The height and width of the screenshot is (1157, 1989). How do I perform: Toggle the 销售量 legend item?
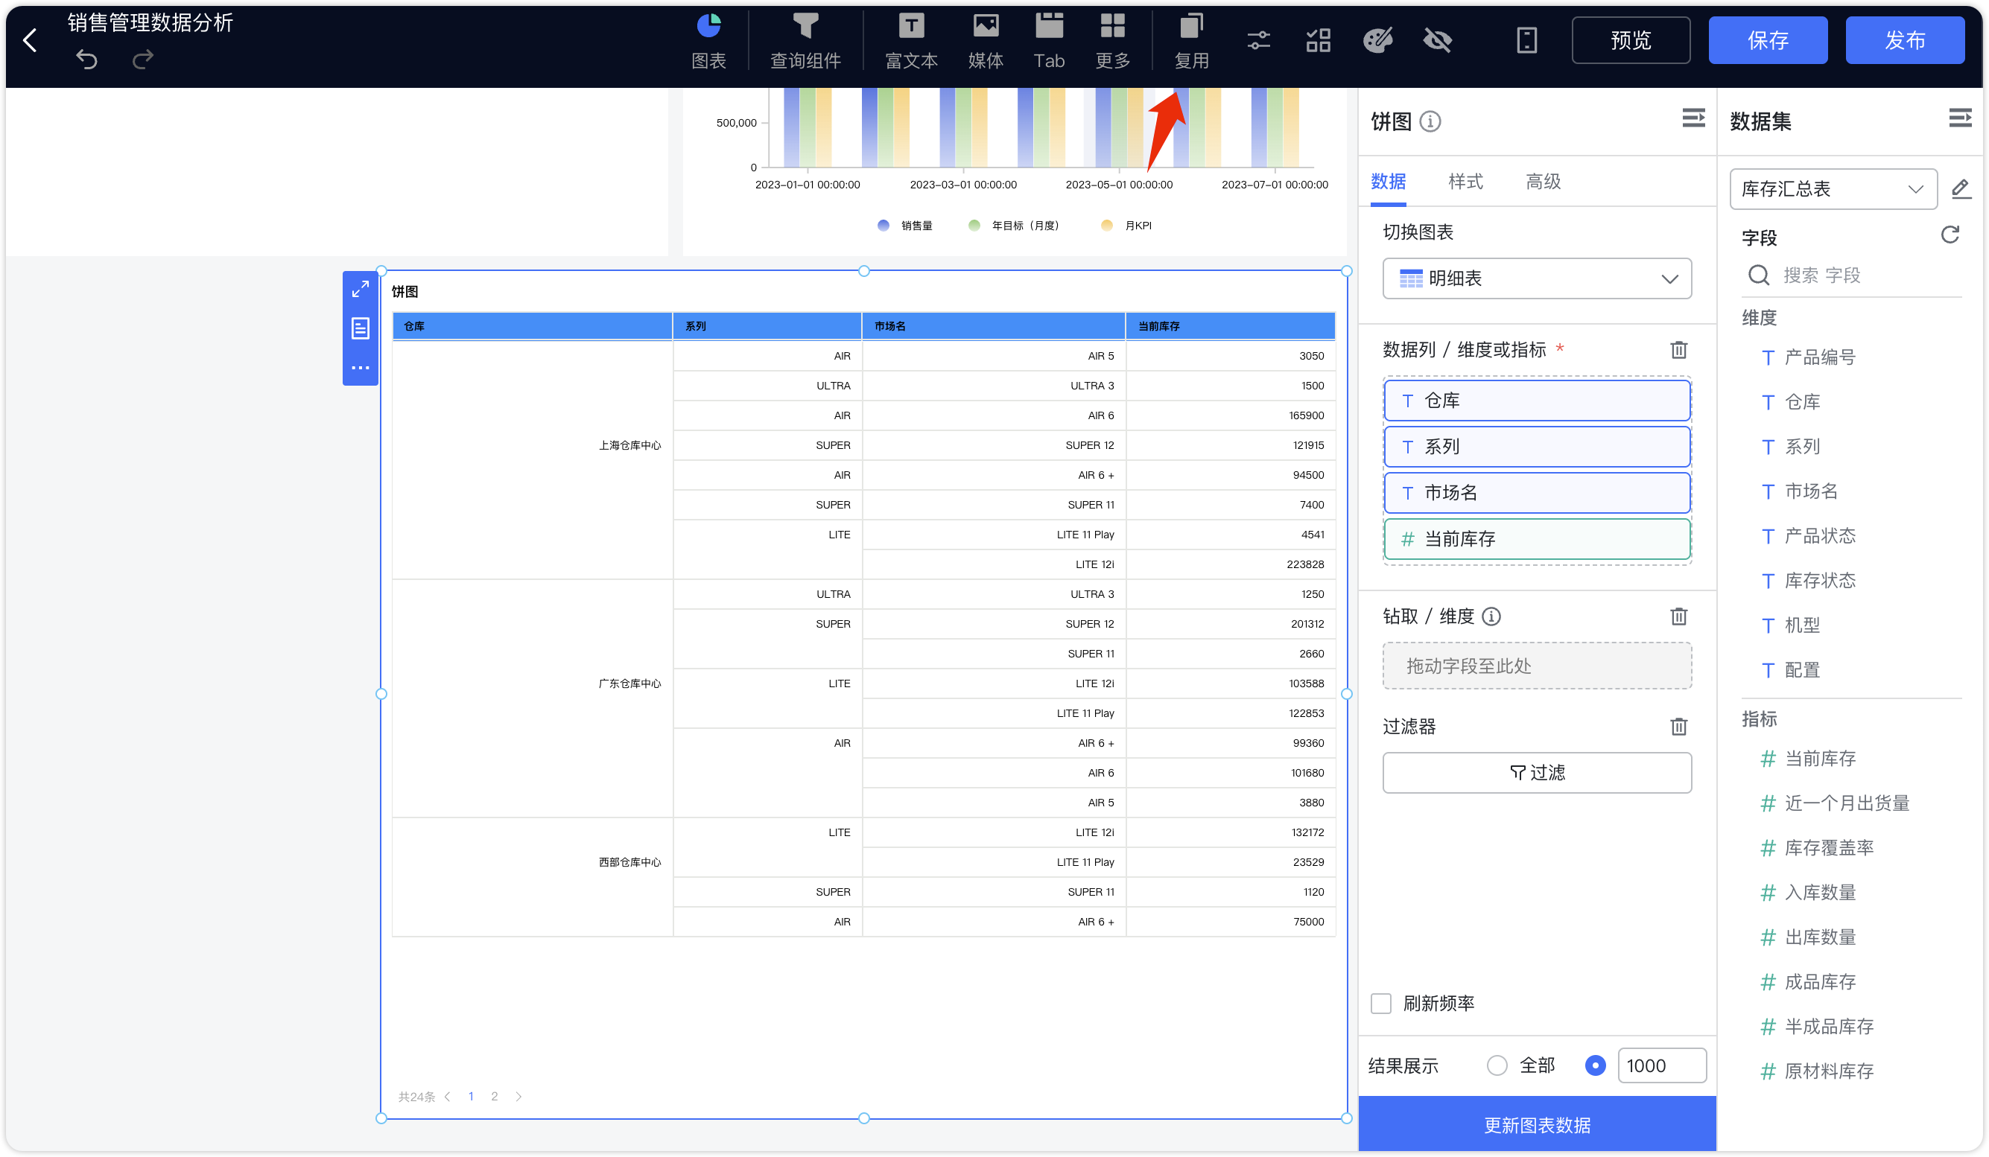[904, 226]
